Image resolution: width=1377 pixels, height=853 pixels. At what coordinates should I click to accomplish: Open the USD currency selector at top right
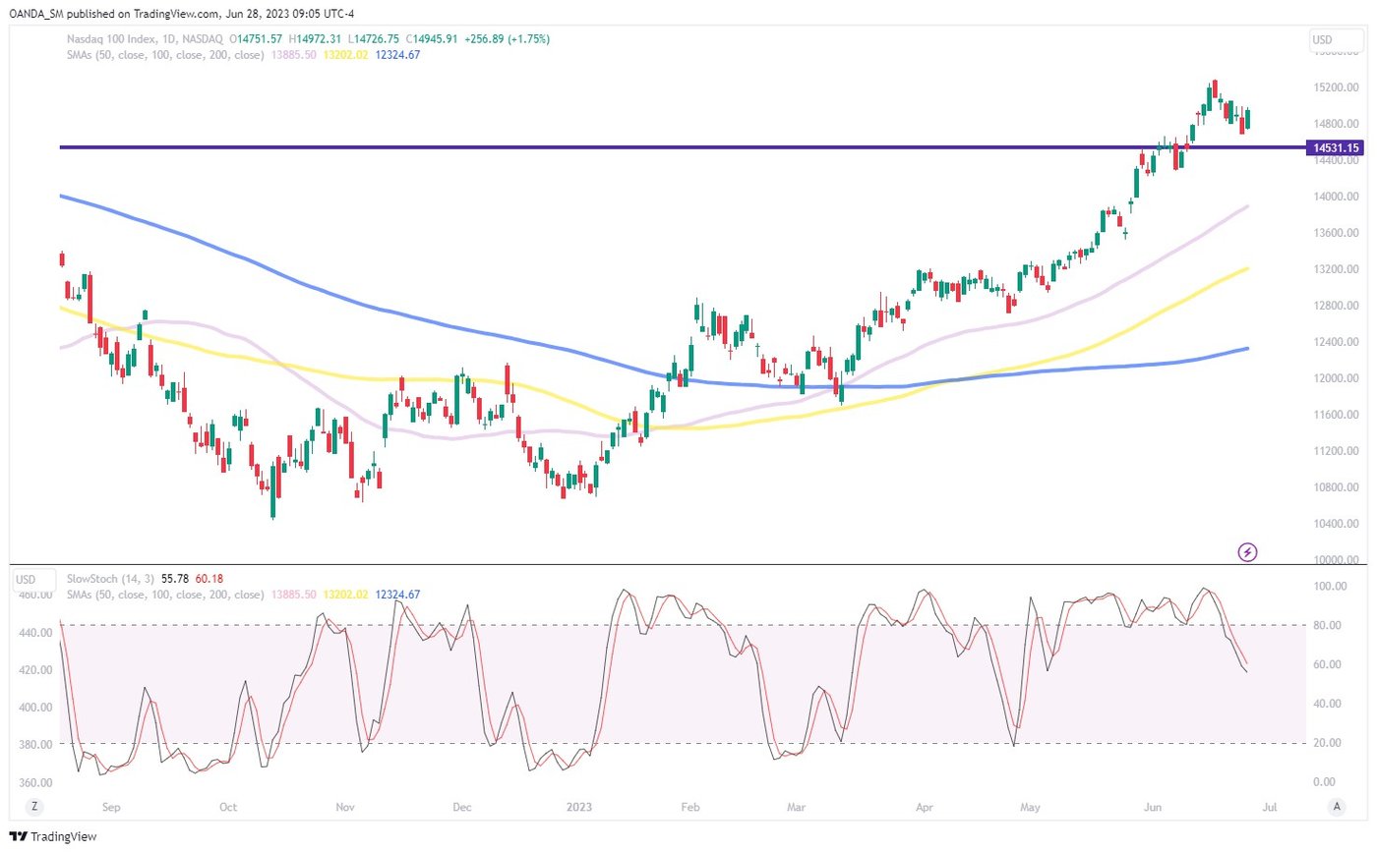[1323, 39]
